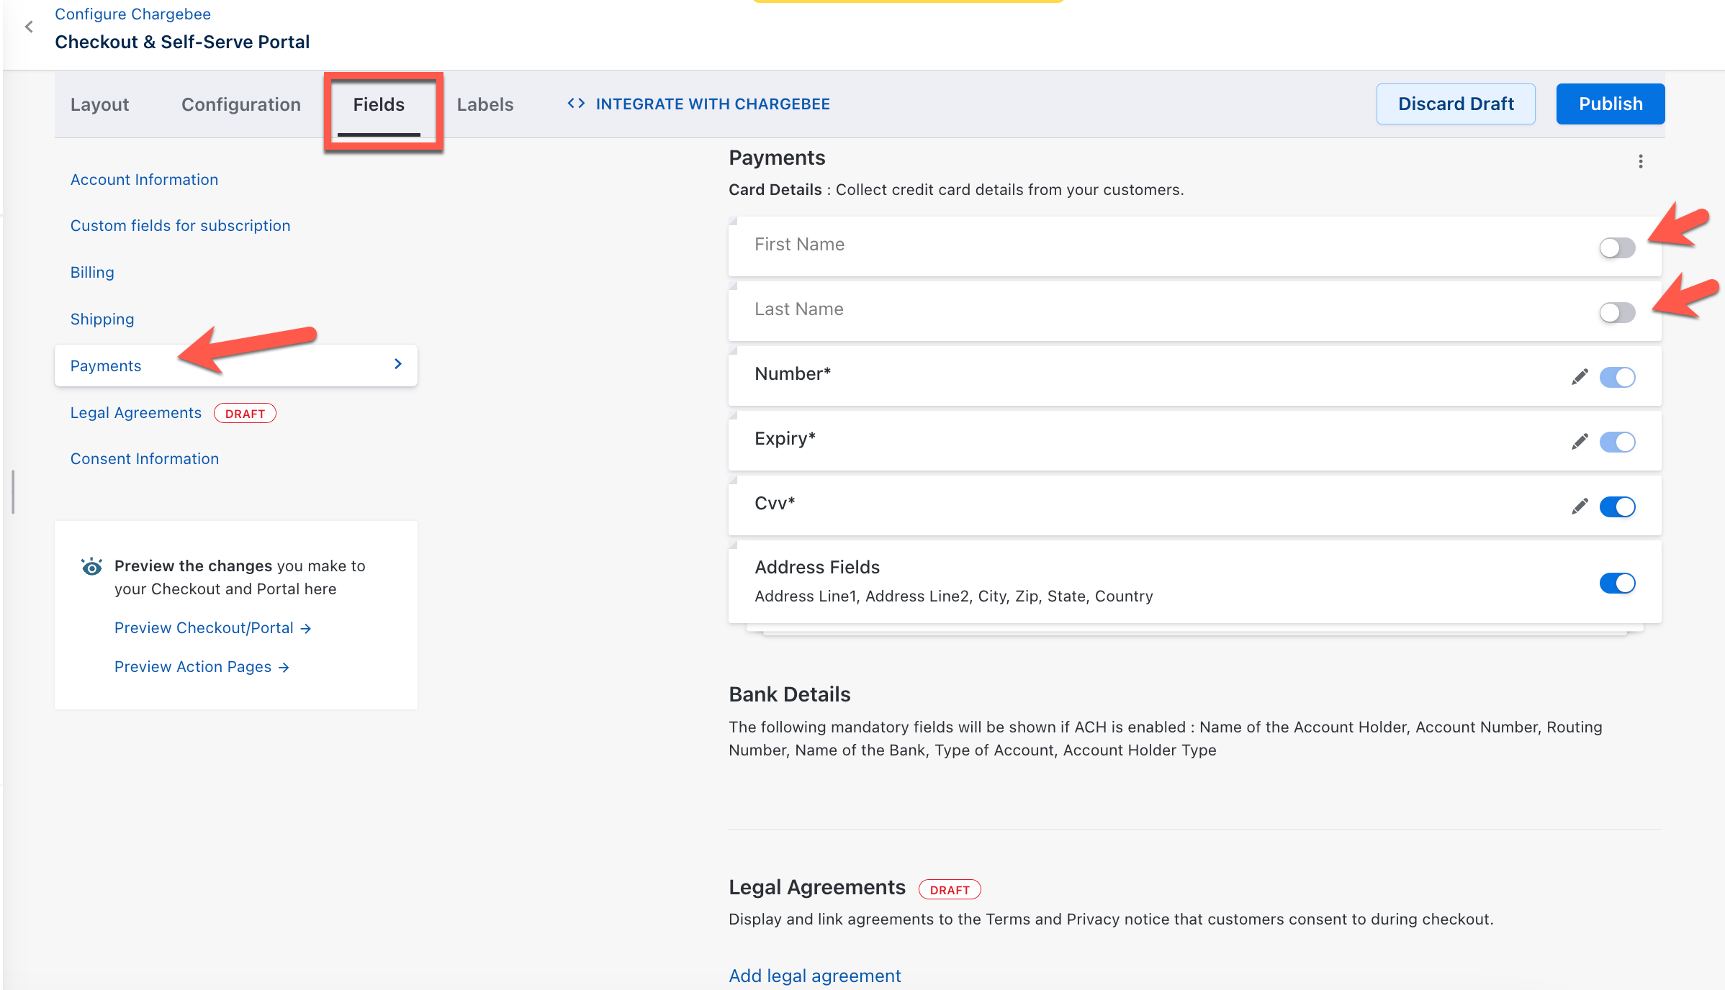Edit the Expiry field with pencil icon

tap(1580, 442)
